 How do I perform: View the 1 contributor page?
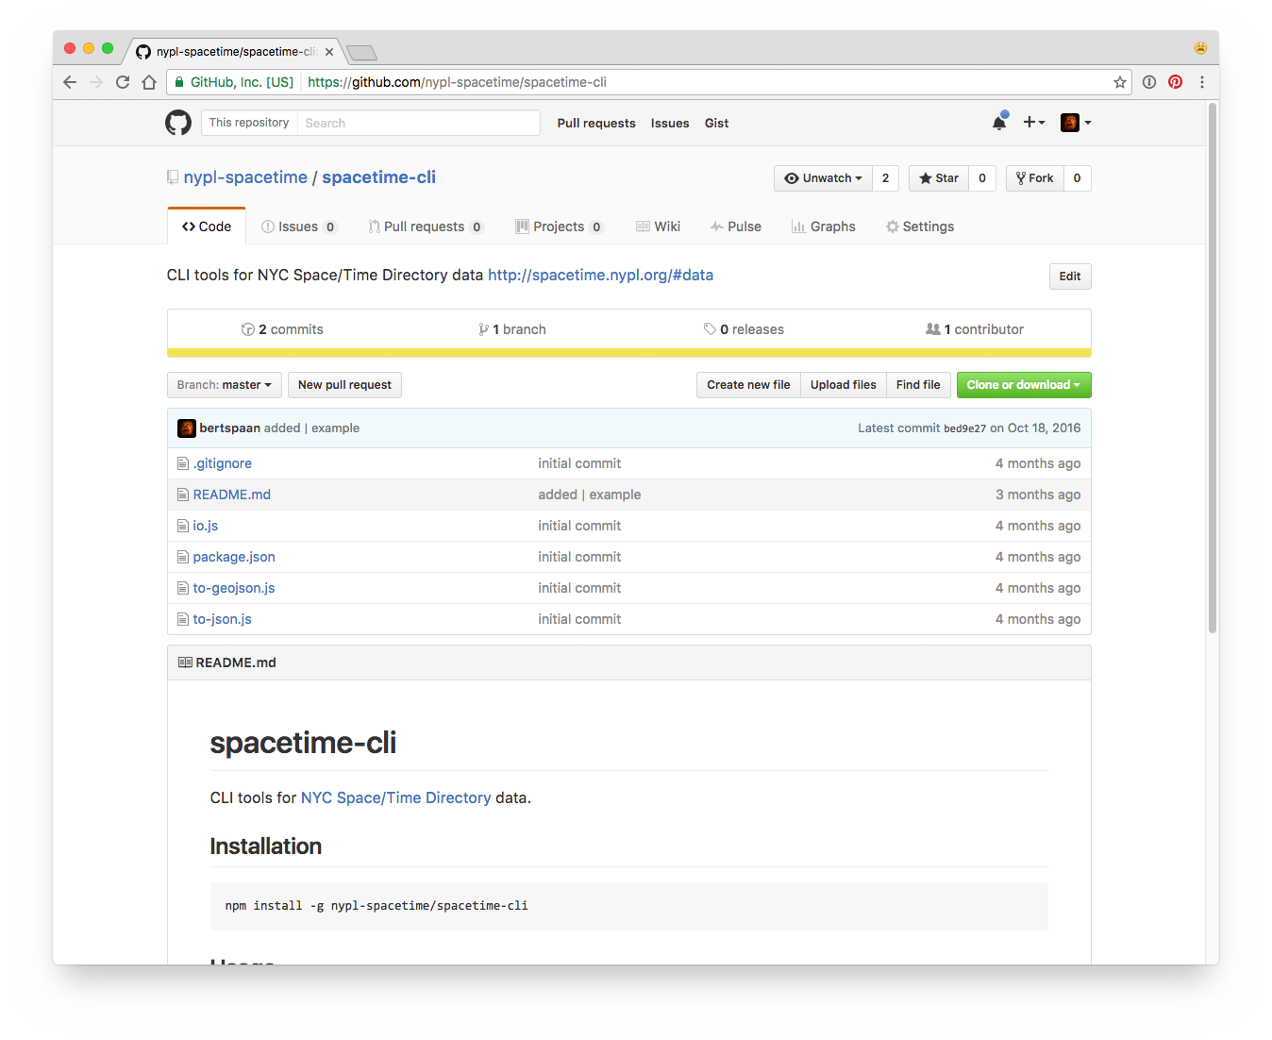pos(975,329)
